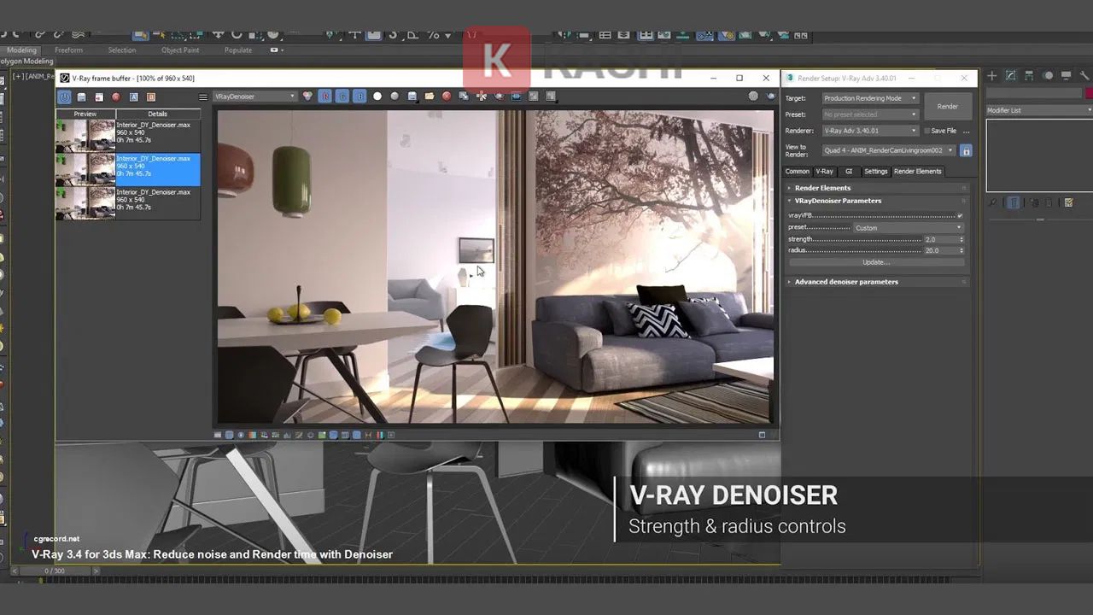The height and width of the screenshot is (615, 1093).
Task: Toggle the blue channel display in frame buffer
Action: click(x=359, y=96)
